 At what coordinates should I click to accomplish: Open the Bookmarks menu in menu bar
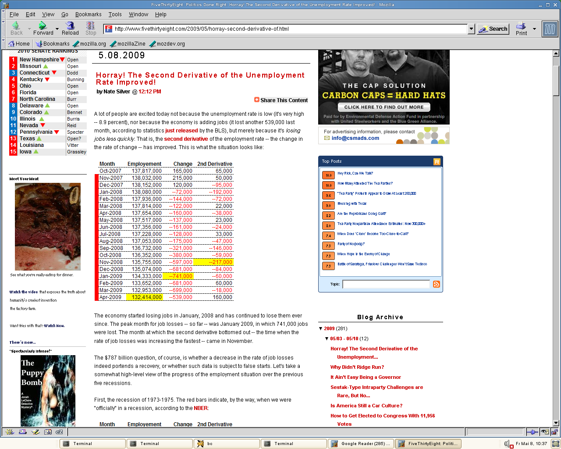pyautogui.click(x=88, y=14)
